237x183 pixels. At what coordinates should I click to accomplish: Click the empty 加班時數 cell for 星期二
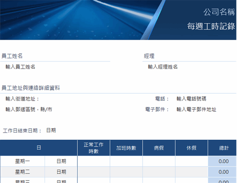126,172
